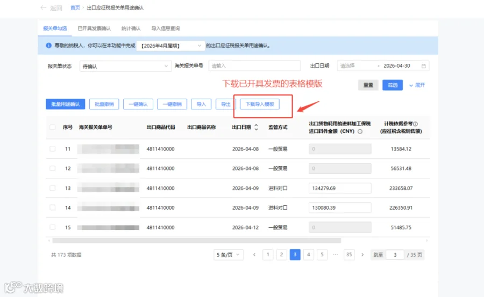Click the date 2026-04-12 in row 15
Screen dimensions: 484x297
click(245, 227)
